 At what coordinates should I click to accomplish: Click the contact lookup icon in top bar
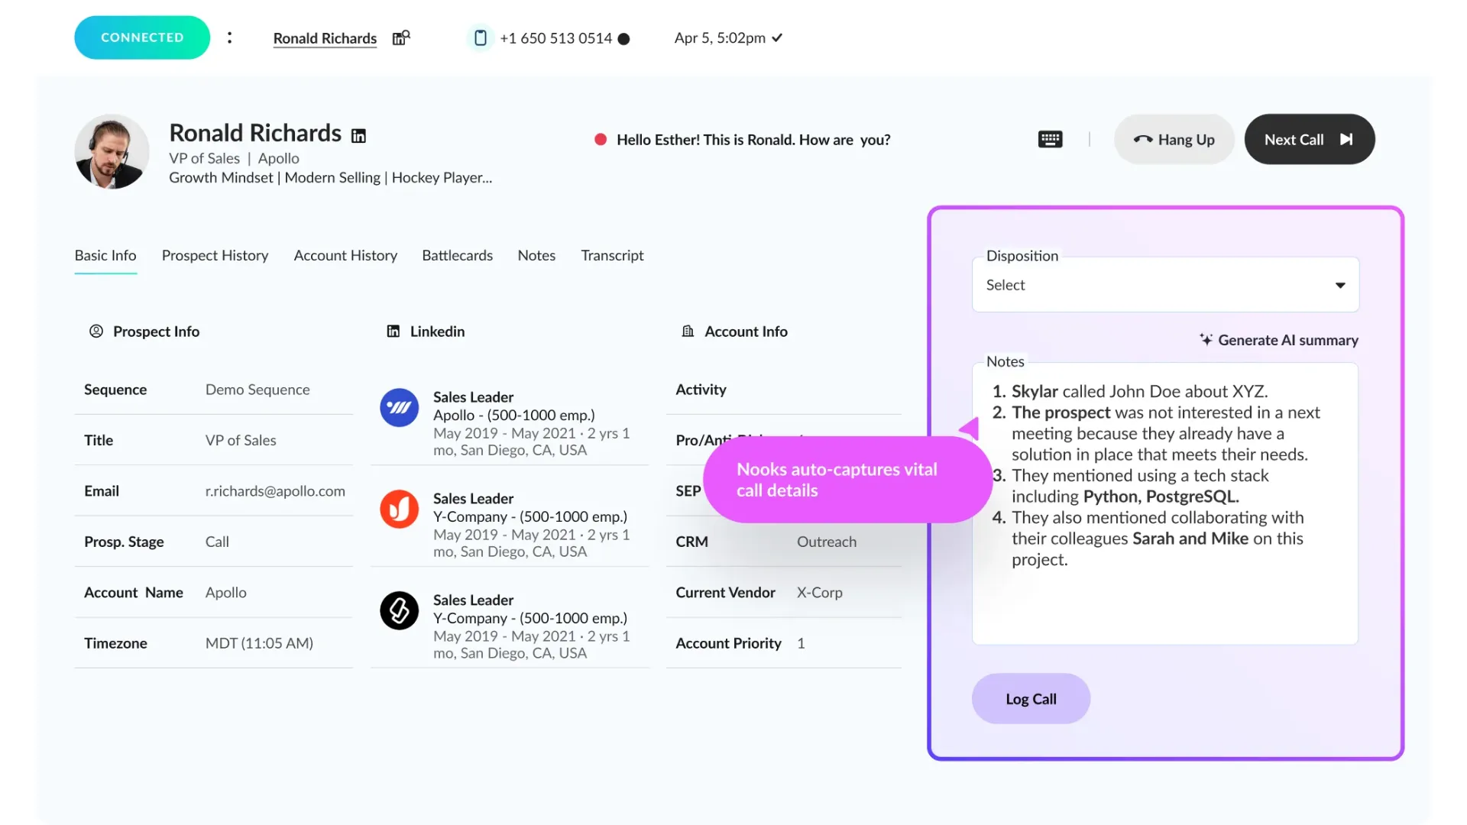click(x=401, y=38)
